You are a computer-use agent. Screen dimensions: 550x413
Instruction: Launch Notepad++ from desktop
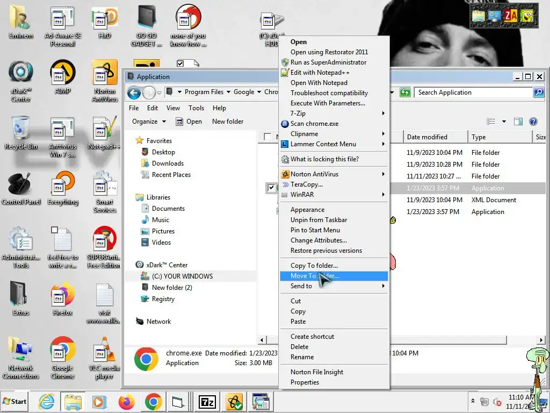(105, 133)
